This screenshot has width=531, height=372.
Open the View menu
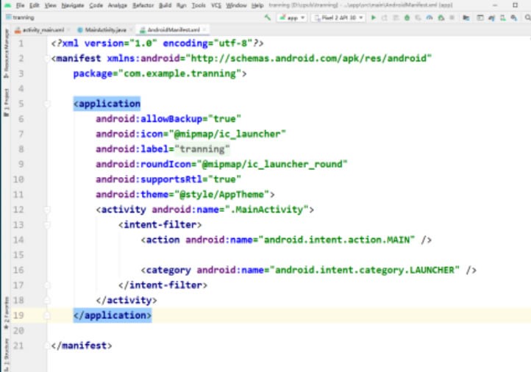coord(51,5)
